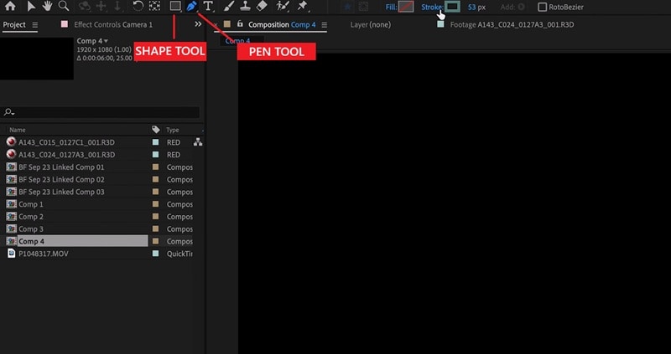Sort project items by Name column
671x354 pixels.
(18, 130)
